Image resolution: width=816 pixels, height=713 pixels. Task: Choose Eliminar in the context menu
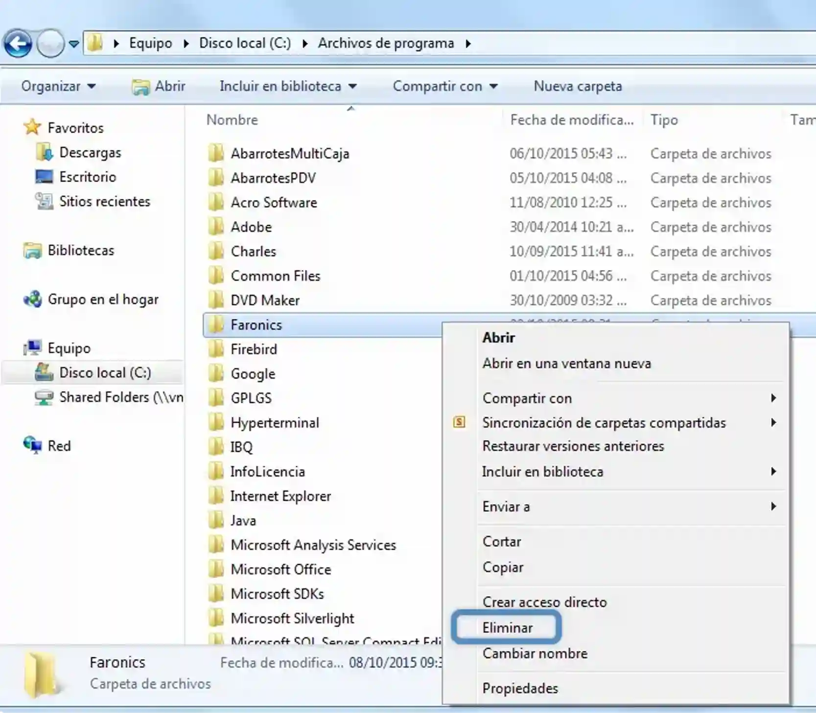pos(507,627)
